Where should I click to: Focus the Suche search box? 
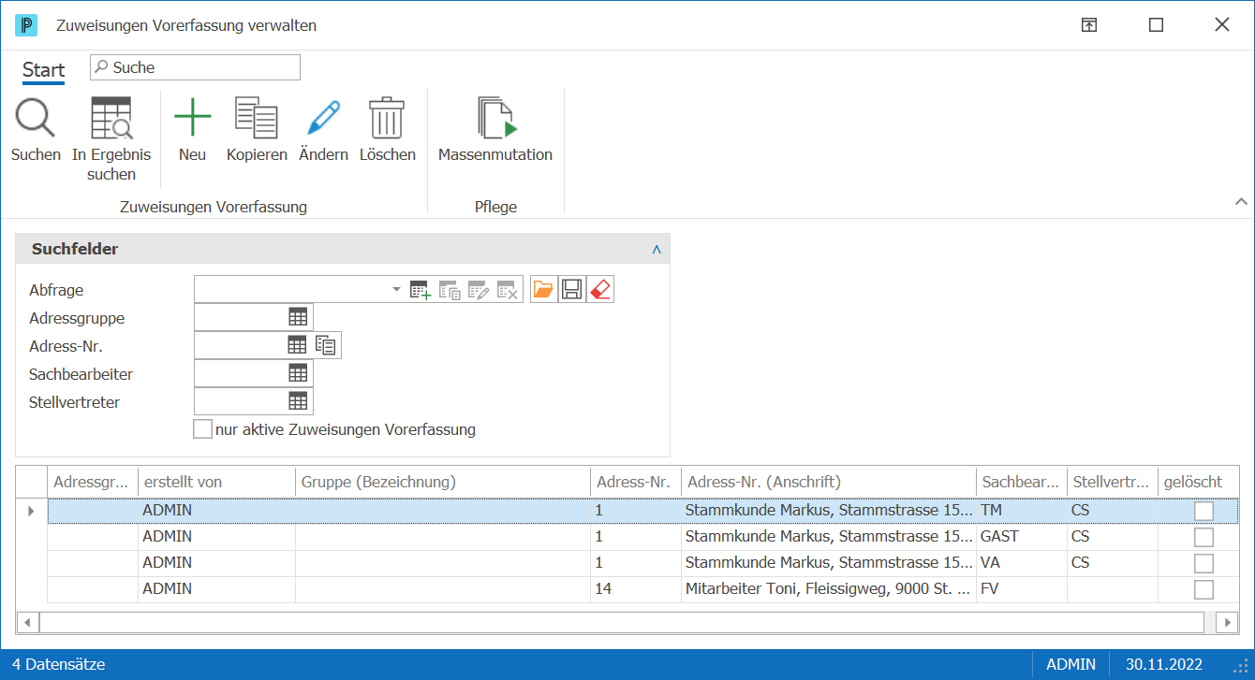tap(196, 67)
